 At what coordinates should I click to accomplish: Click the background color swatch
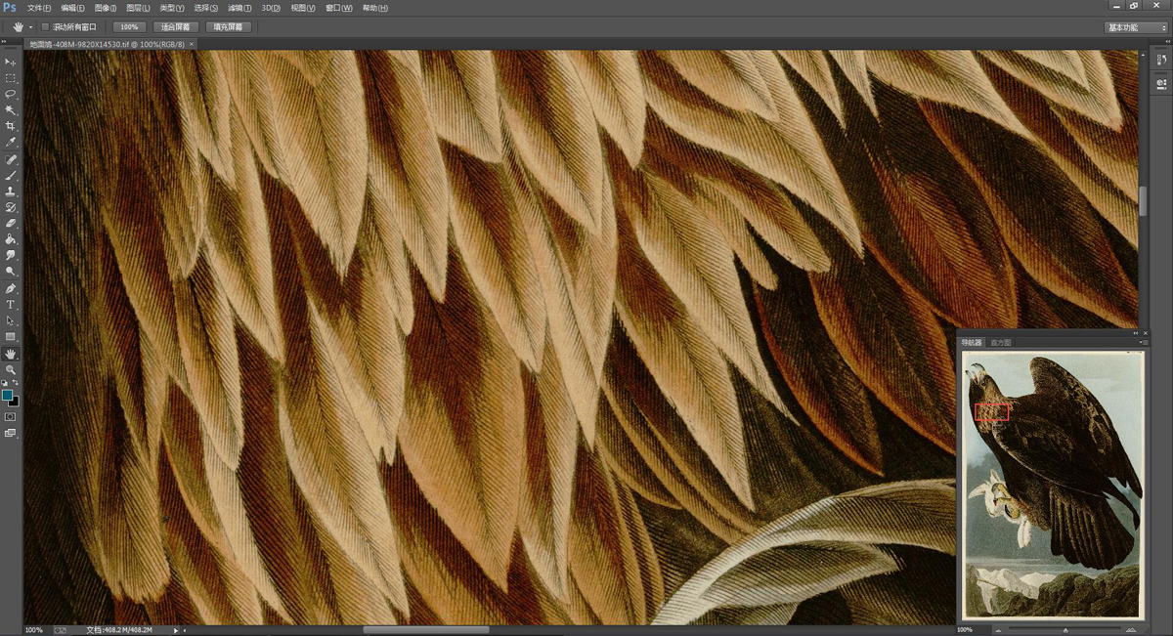tap(14, 401)
